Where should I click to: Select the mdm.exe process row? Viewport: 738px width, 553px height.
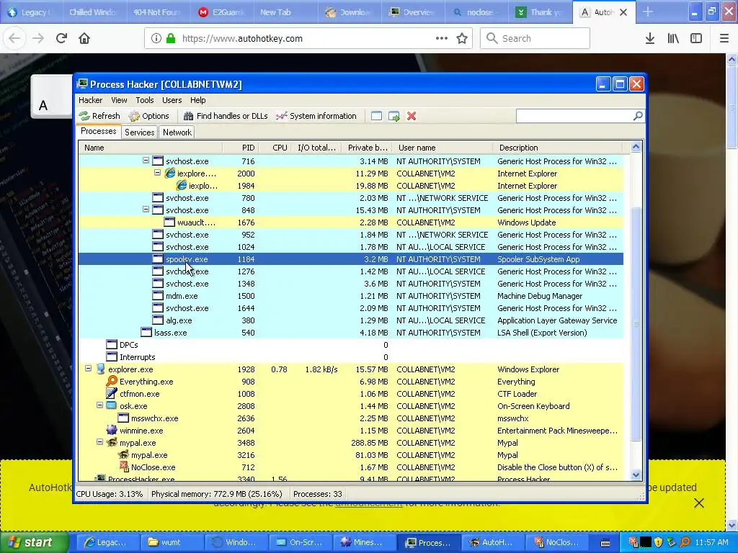tap(351, 296)
